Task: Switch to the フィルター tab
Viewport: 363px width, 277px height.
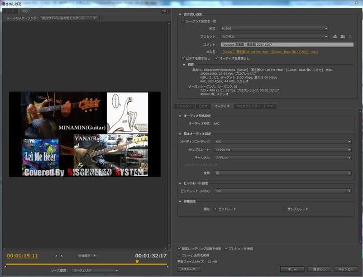Action: point(184,106)
